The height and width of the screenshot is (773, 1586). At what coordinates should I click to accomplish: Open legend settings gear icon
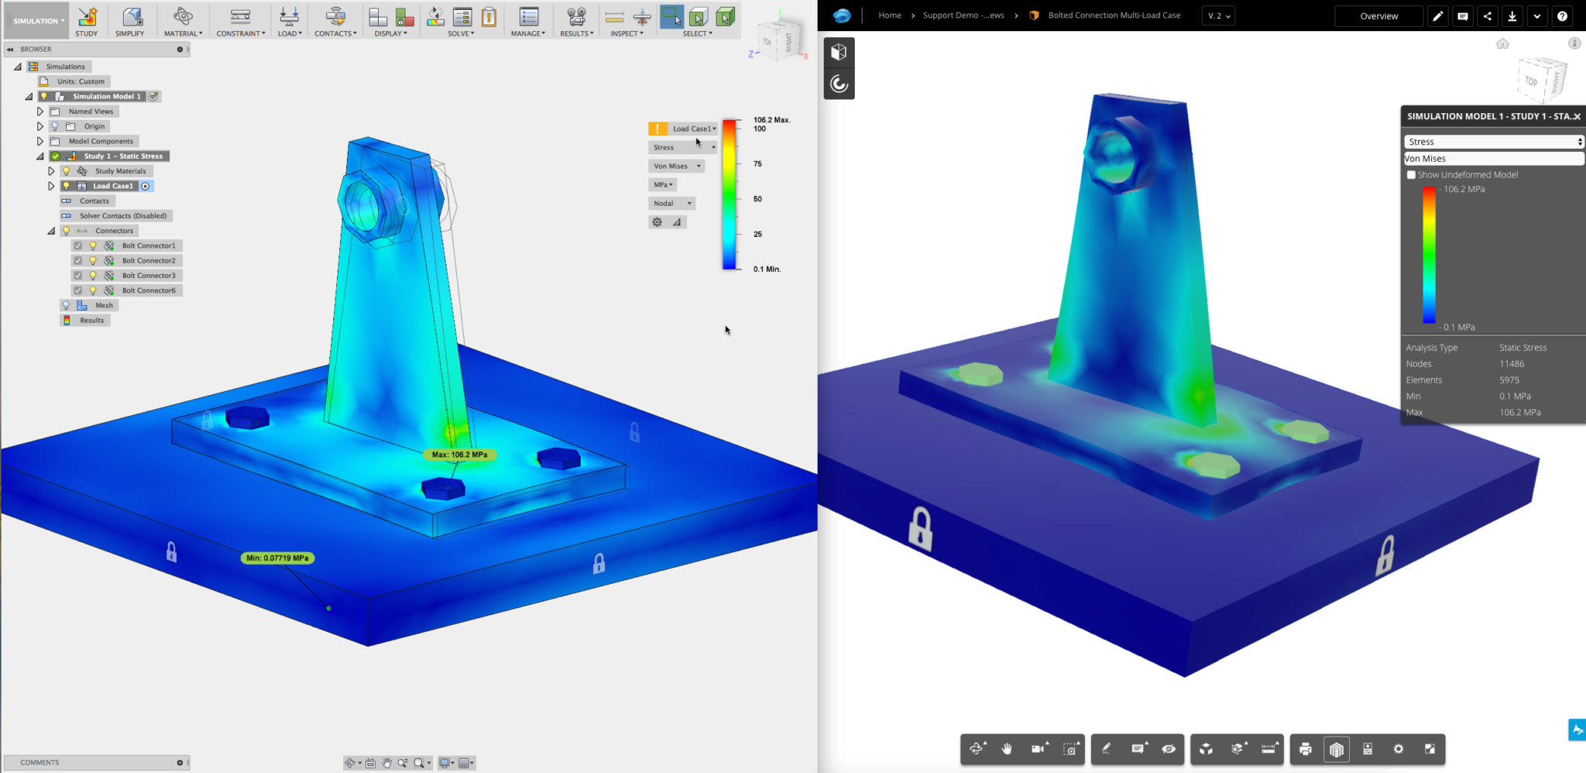657,222
